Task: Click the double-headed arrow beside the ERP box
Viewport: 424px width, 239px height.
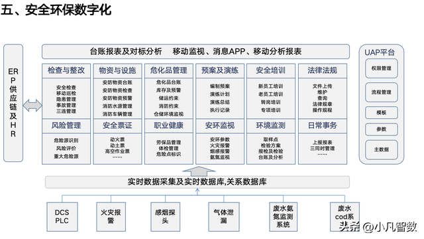Action: [x=32, y=106]
